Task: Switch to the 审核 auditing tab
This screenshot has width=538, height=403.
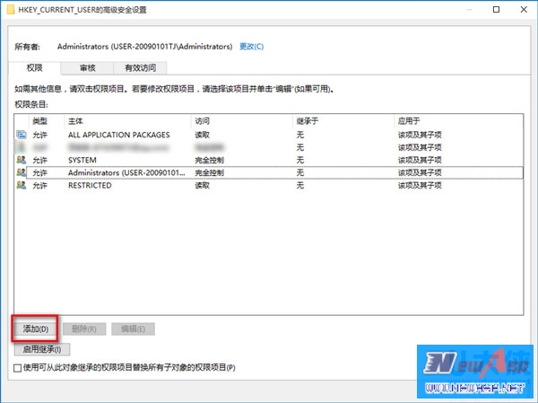Action: point(88,68)
